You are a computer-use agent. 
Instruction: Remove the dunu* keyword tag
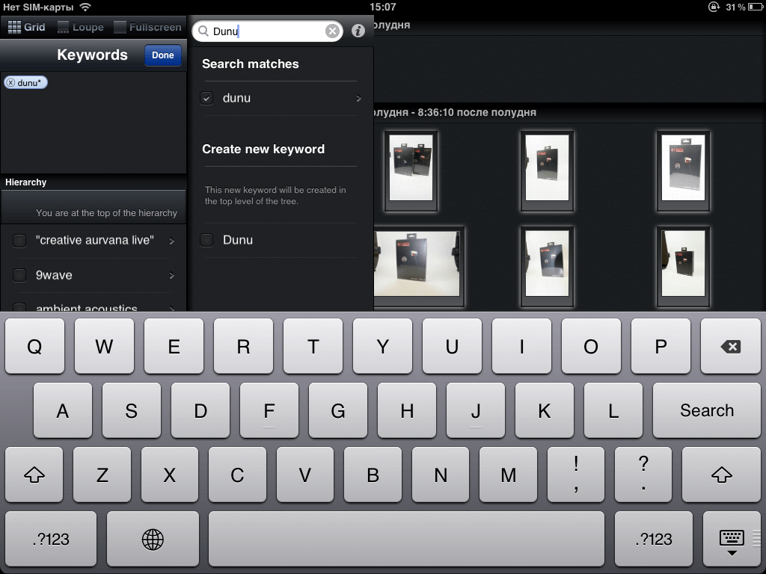pyautogui.click(x=10, y=82)
